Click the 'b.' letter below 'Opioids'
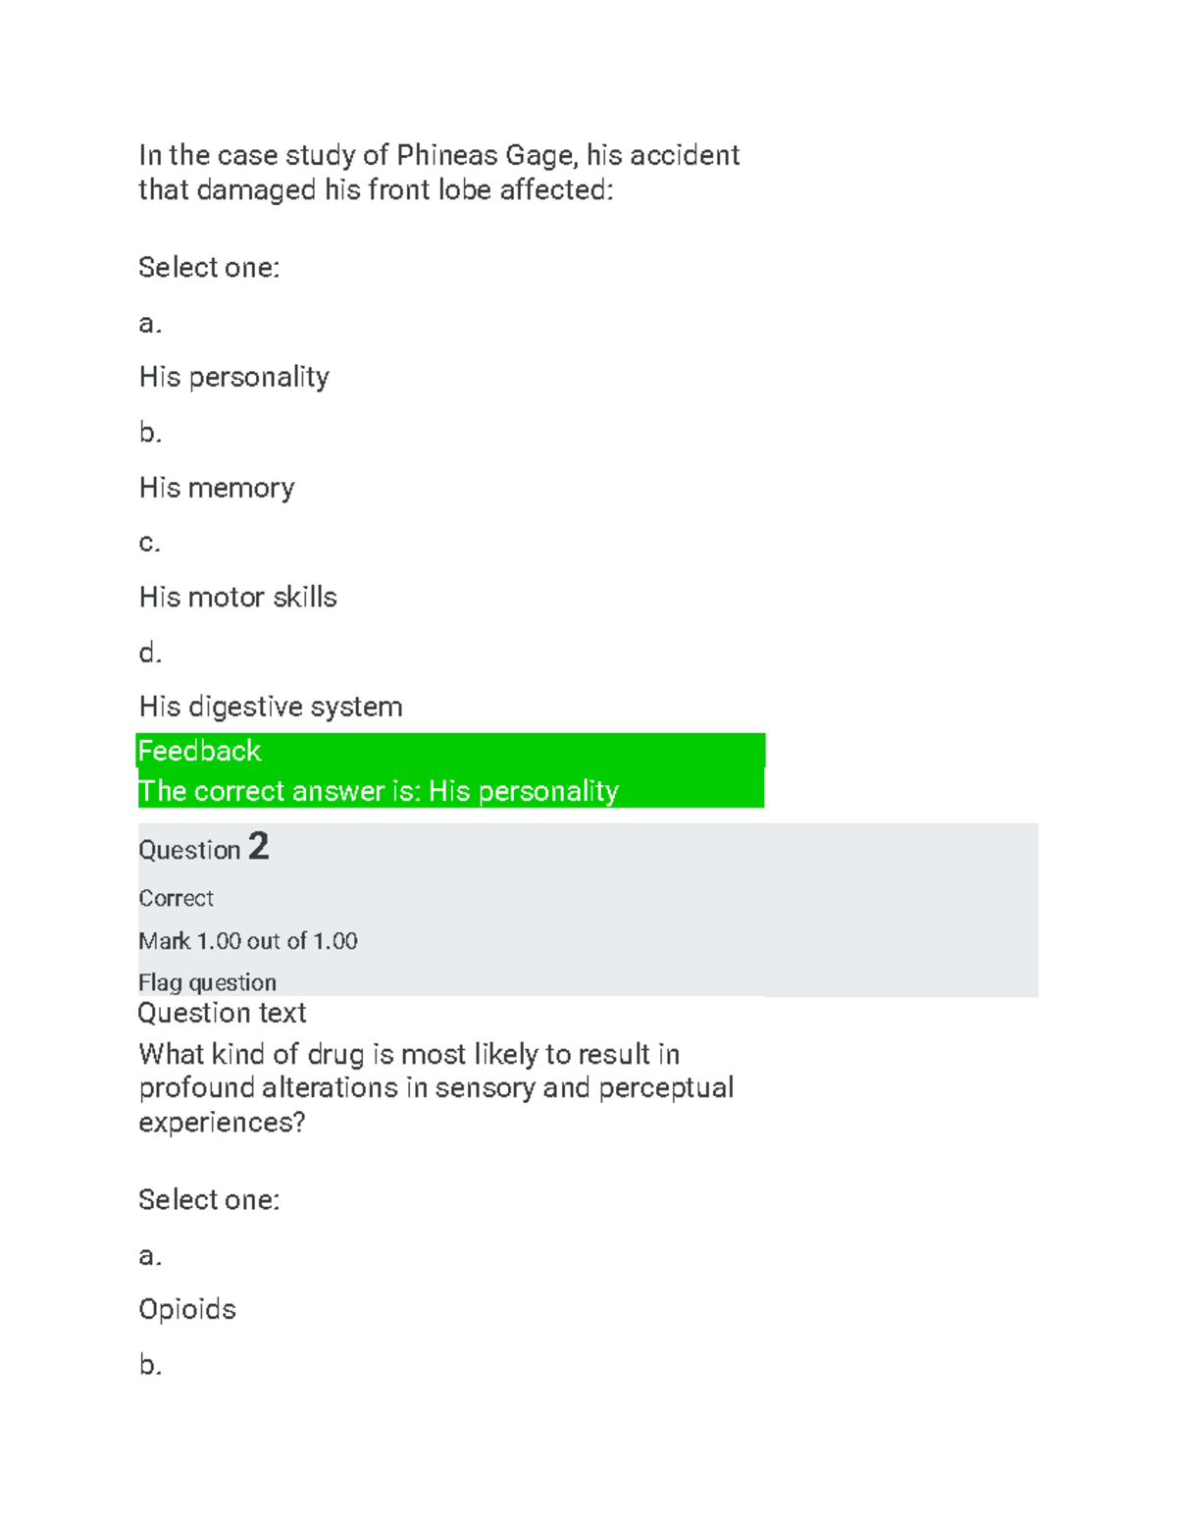Viewport: 1177px width, 1524px height. click(x=149, y=1364)
